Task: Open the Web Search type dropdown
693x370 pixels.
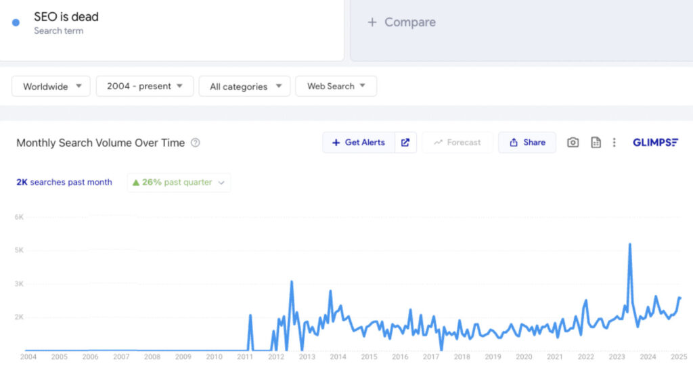Action: [x=336, y=86]
